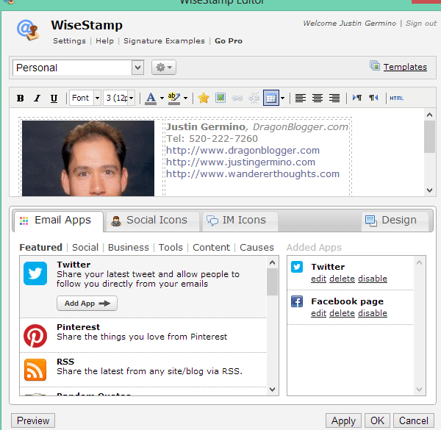The image size is (441, 430).
Task: Open the HTML source editor
Action: (x=397, y=98)
